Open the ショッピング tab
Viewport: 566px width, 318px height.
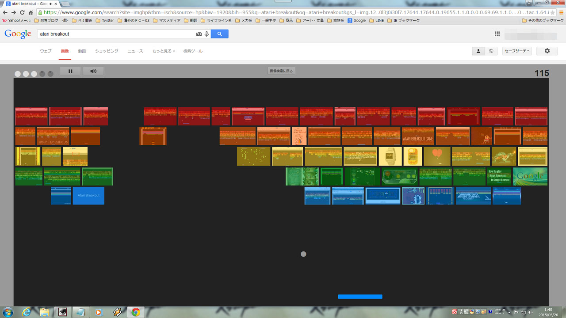pyautogui.click(x=107, y=51)
